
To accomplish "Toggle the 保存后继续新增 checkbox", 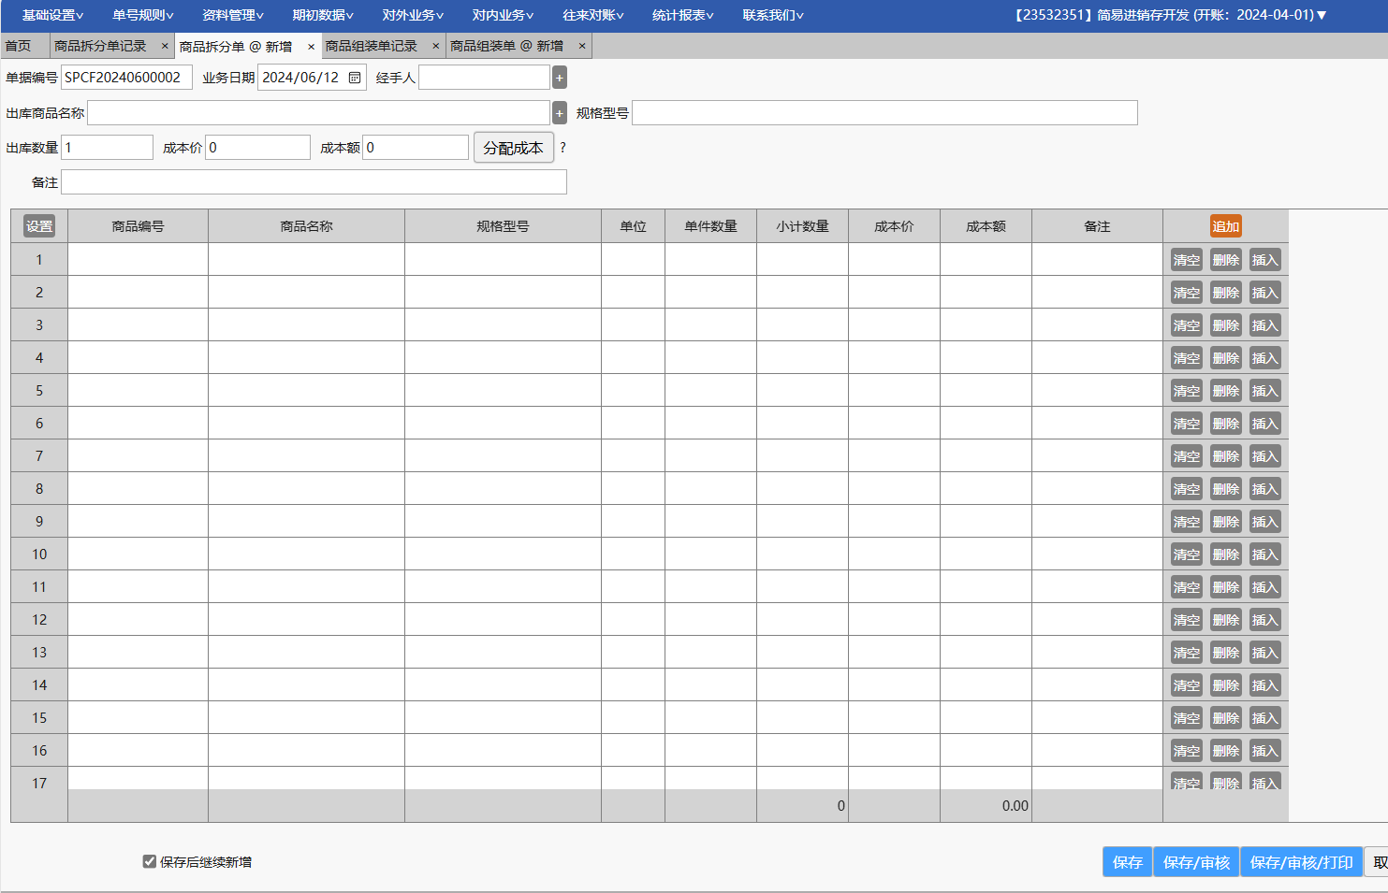I will pyautogui.click(x=149, y=861).
